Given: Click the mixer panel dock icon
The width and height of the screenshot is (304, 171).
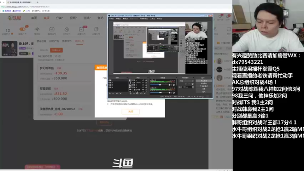Looking at the screenshot, I should pyautogui.click(x=176, y=78).
